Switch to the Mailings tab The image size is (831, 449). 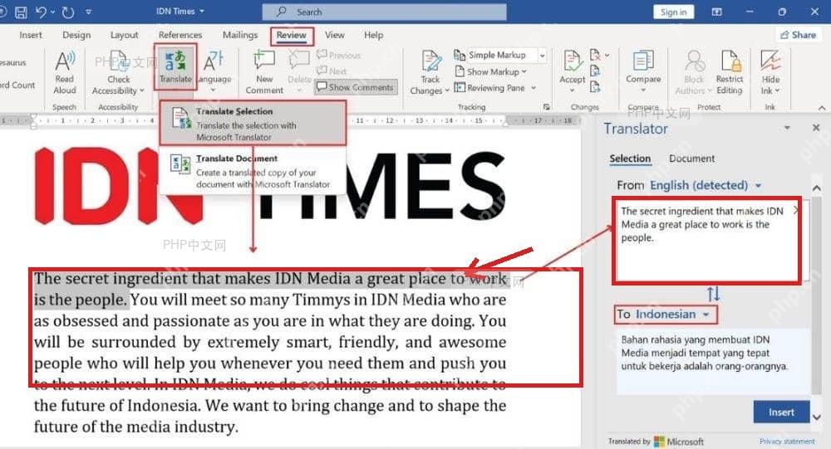(240, 35)
